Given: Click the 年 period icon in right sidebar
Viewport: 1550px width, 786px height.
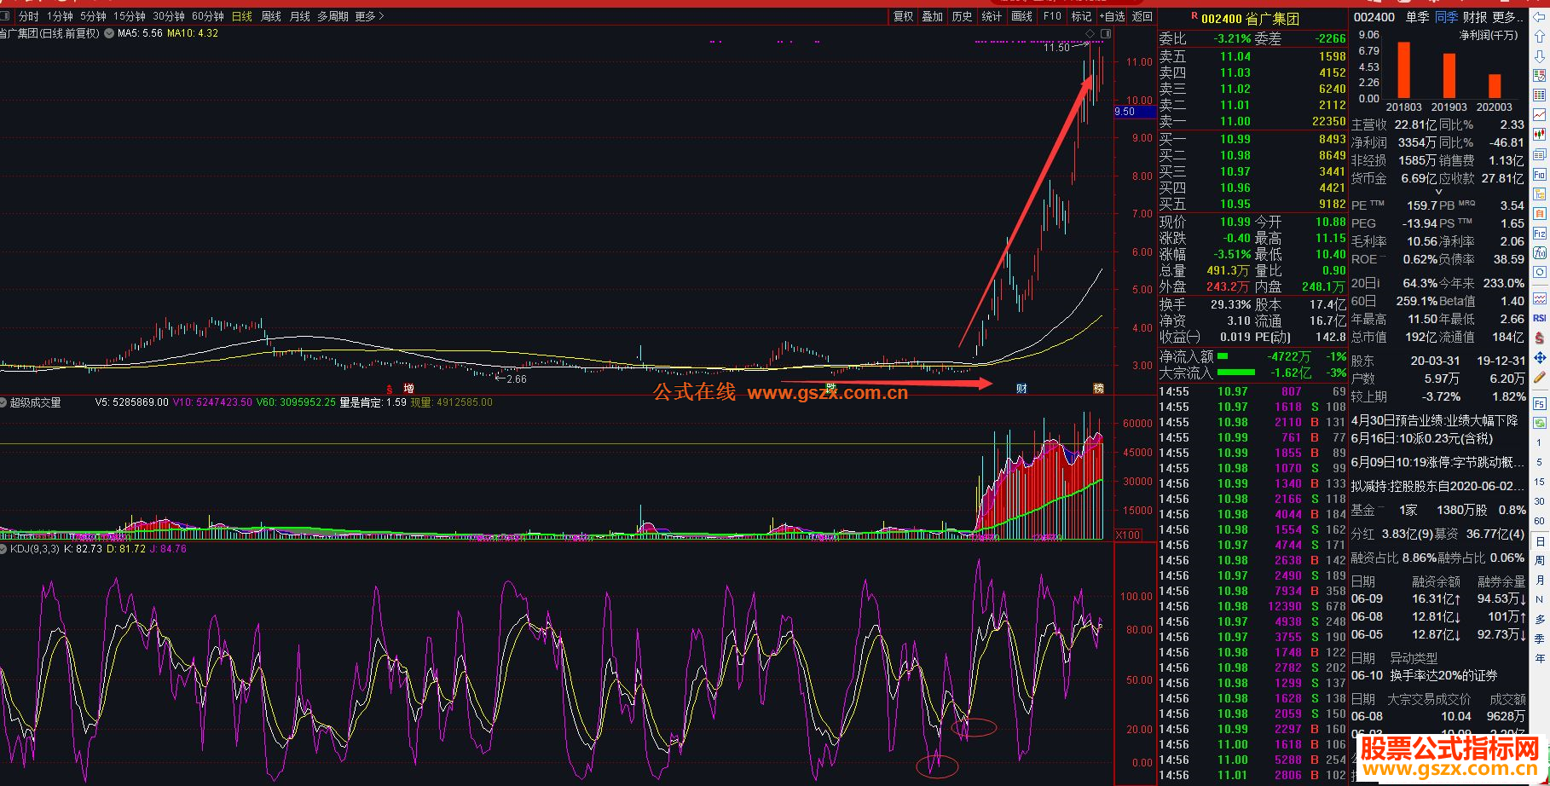Looking at the screenshot, I should [x=1540, y=658].
